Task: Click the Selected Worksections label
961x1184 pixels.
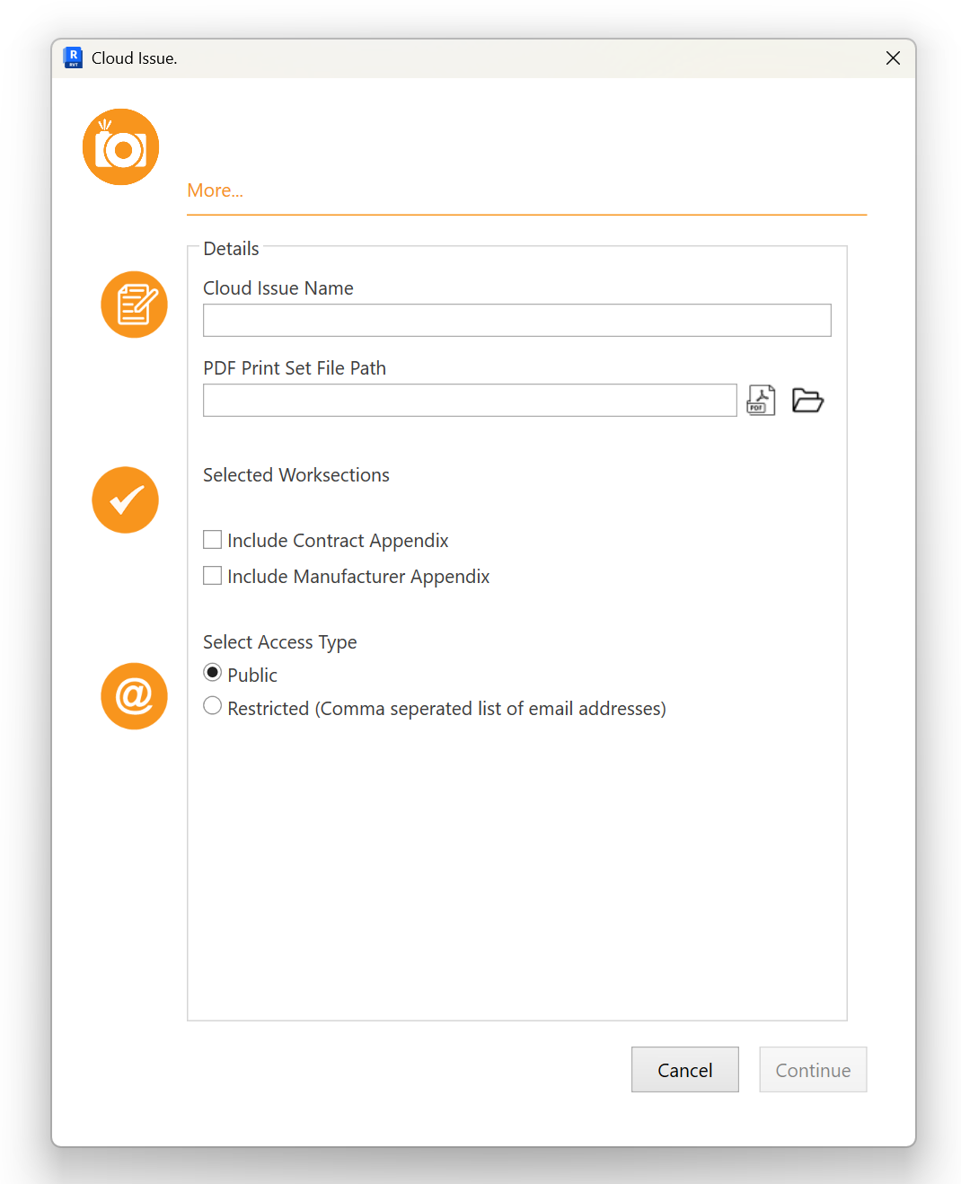Action: pyautogui.click(x=296, y=474)
